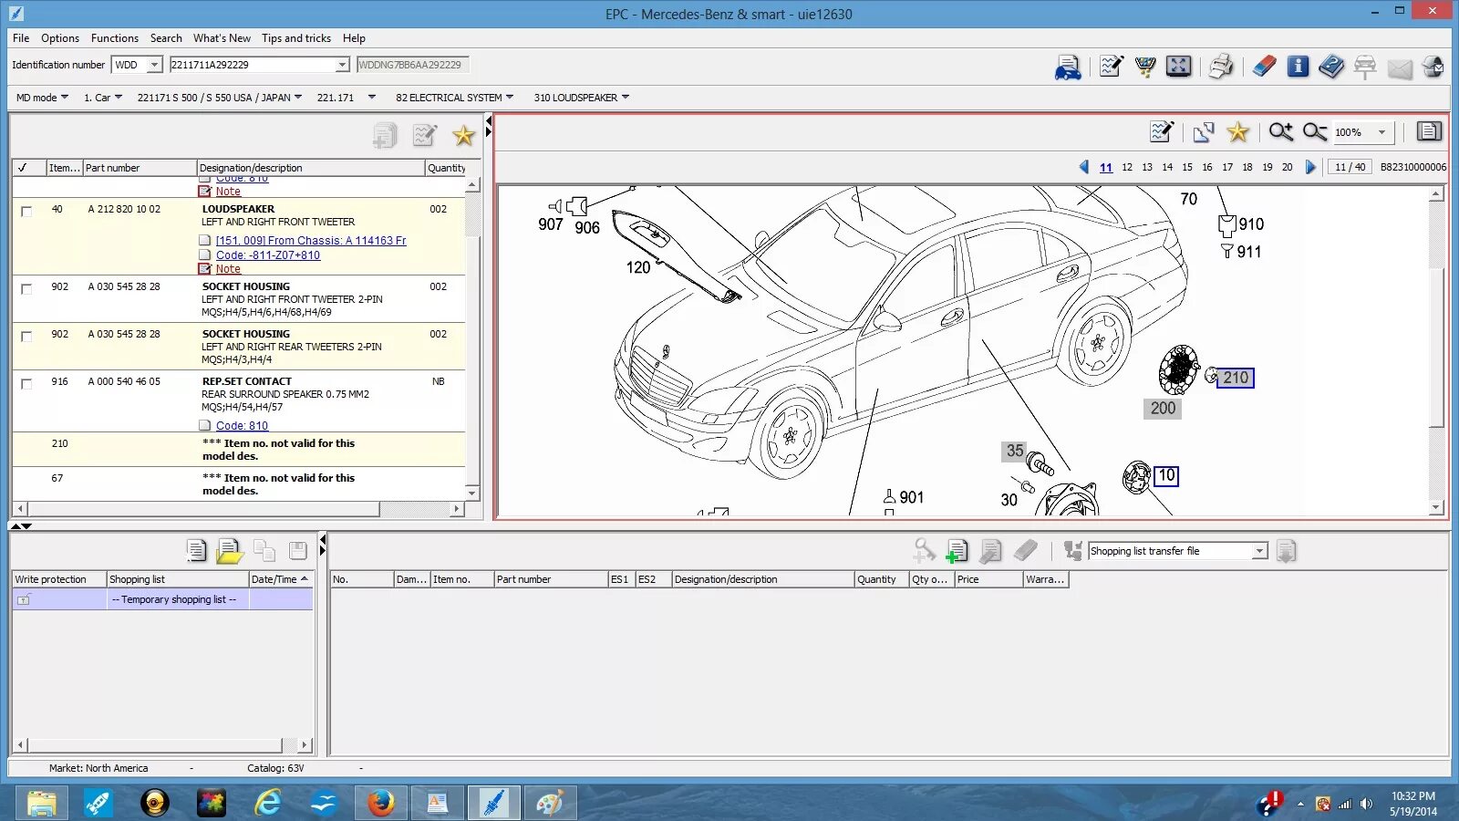Zoom out with the magnifier minus icon
This screenshot has height=821, width=1459.
coord(1314,132)
